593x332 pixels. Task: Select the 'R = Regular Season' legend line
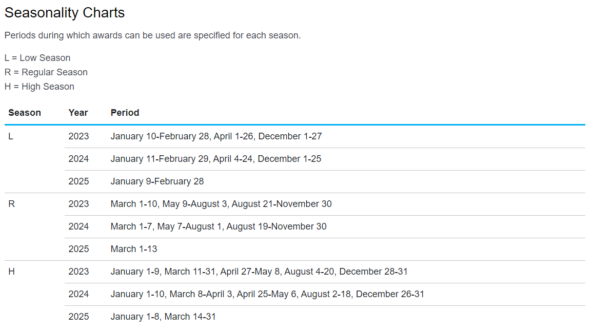point(46,72)
